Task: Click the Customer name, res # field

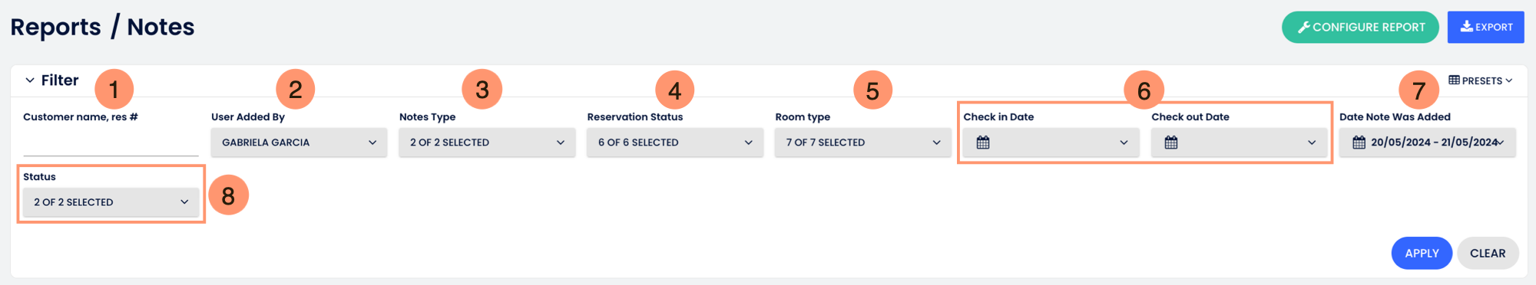Action: [x=111, y=142]
